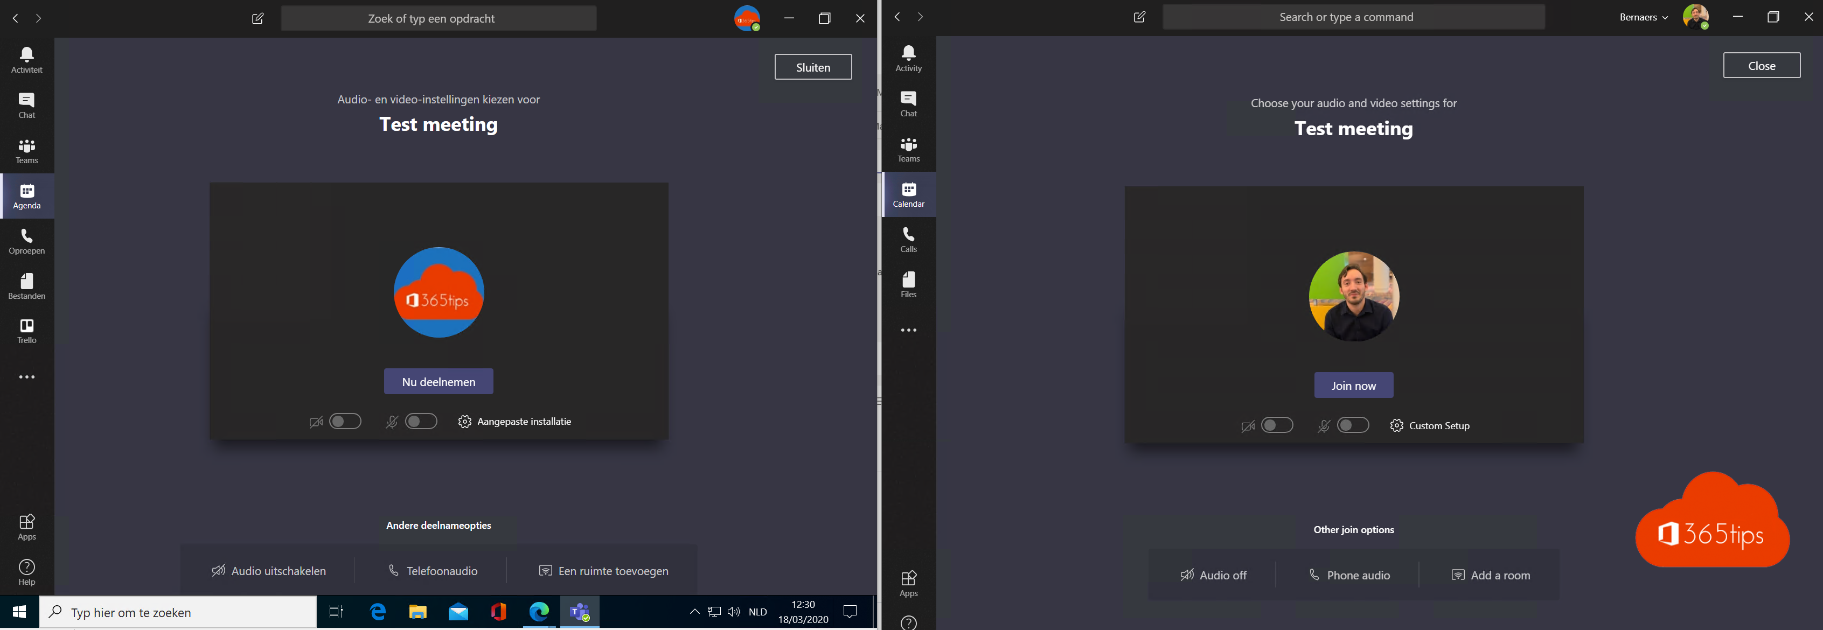The image size is (1823, 630).
Task: Click Join now button in English window
Action: [x=1353, y=385]
